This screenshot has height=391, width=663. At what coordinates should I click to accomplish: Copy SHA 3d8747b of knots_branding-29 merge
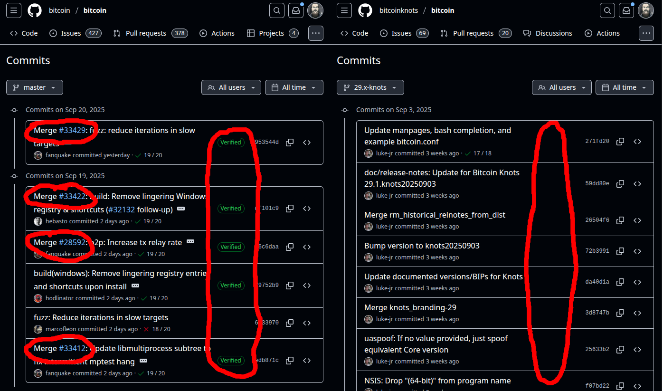(x=620, y=313)
